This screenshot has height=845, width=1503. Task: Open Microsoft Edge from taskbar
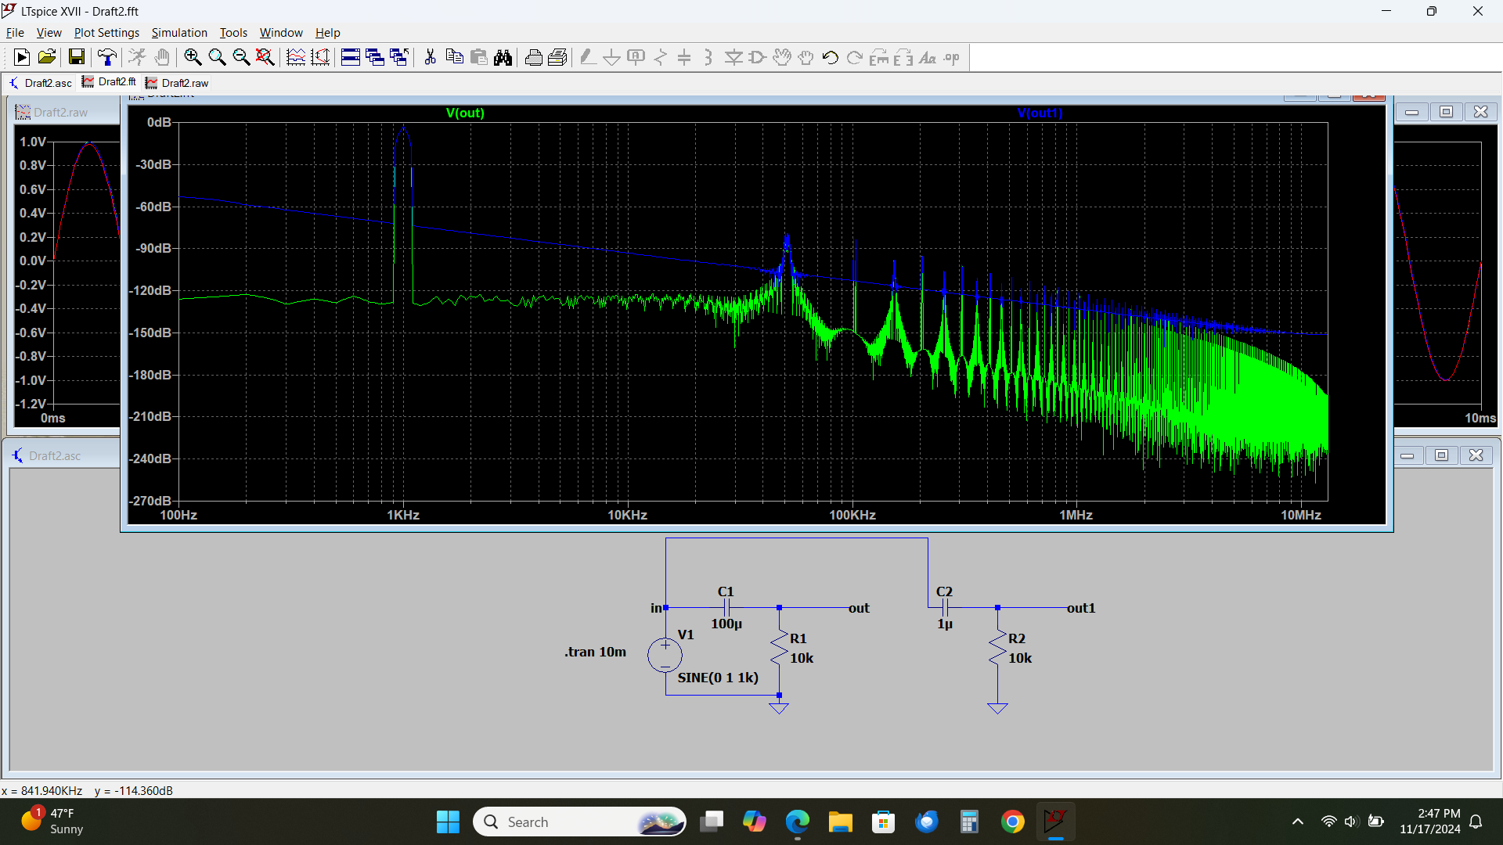797,822
